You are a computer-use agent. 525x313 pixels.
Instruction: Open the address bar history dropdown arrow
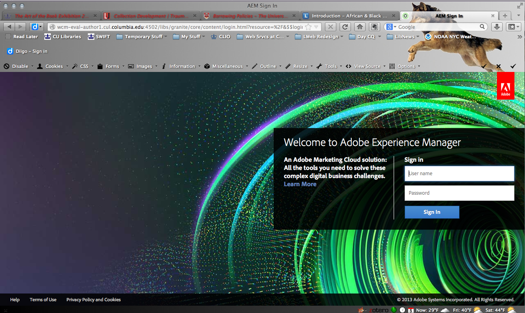317,27
